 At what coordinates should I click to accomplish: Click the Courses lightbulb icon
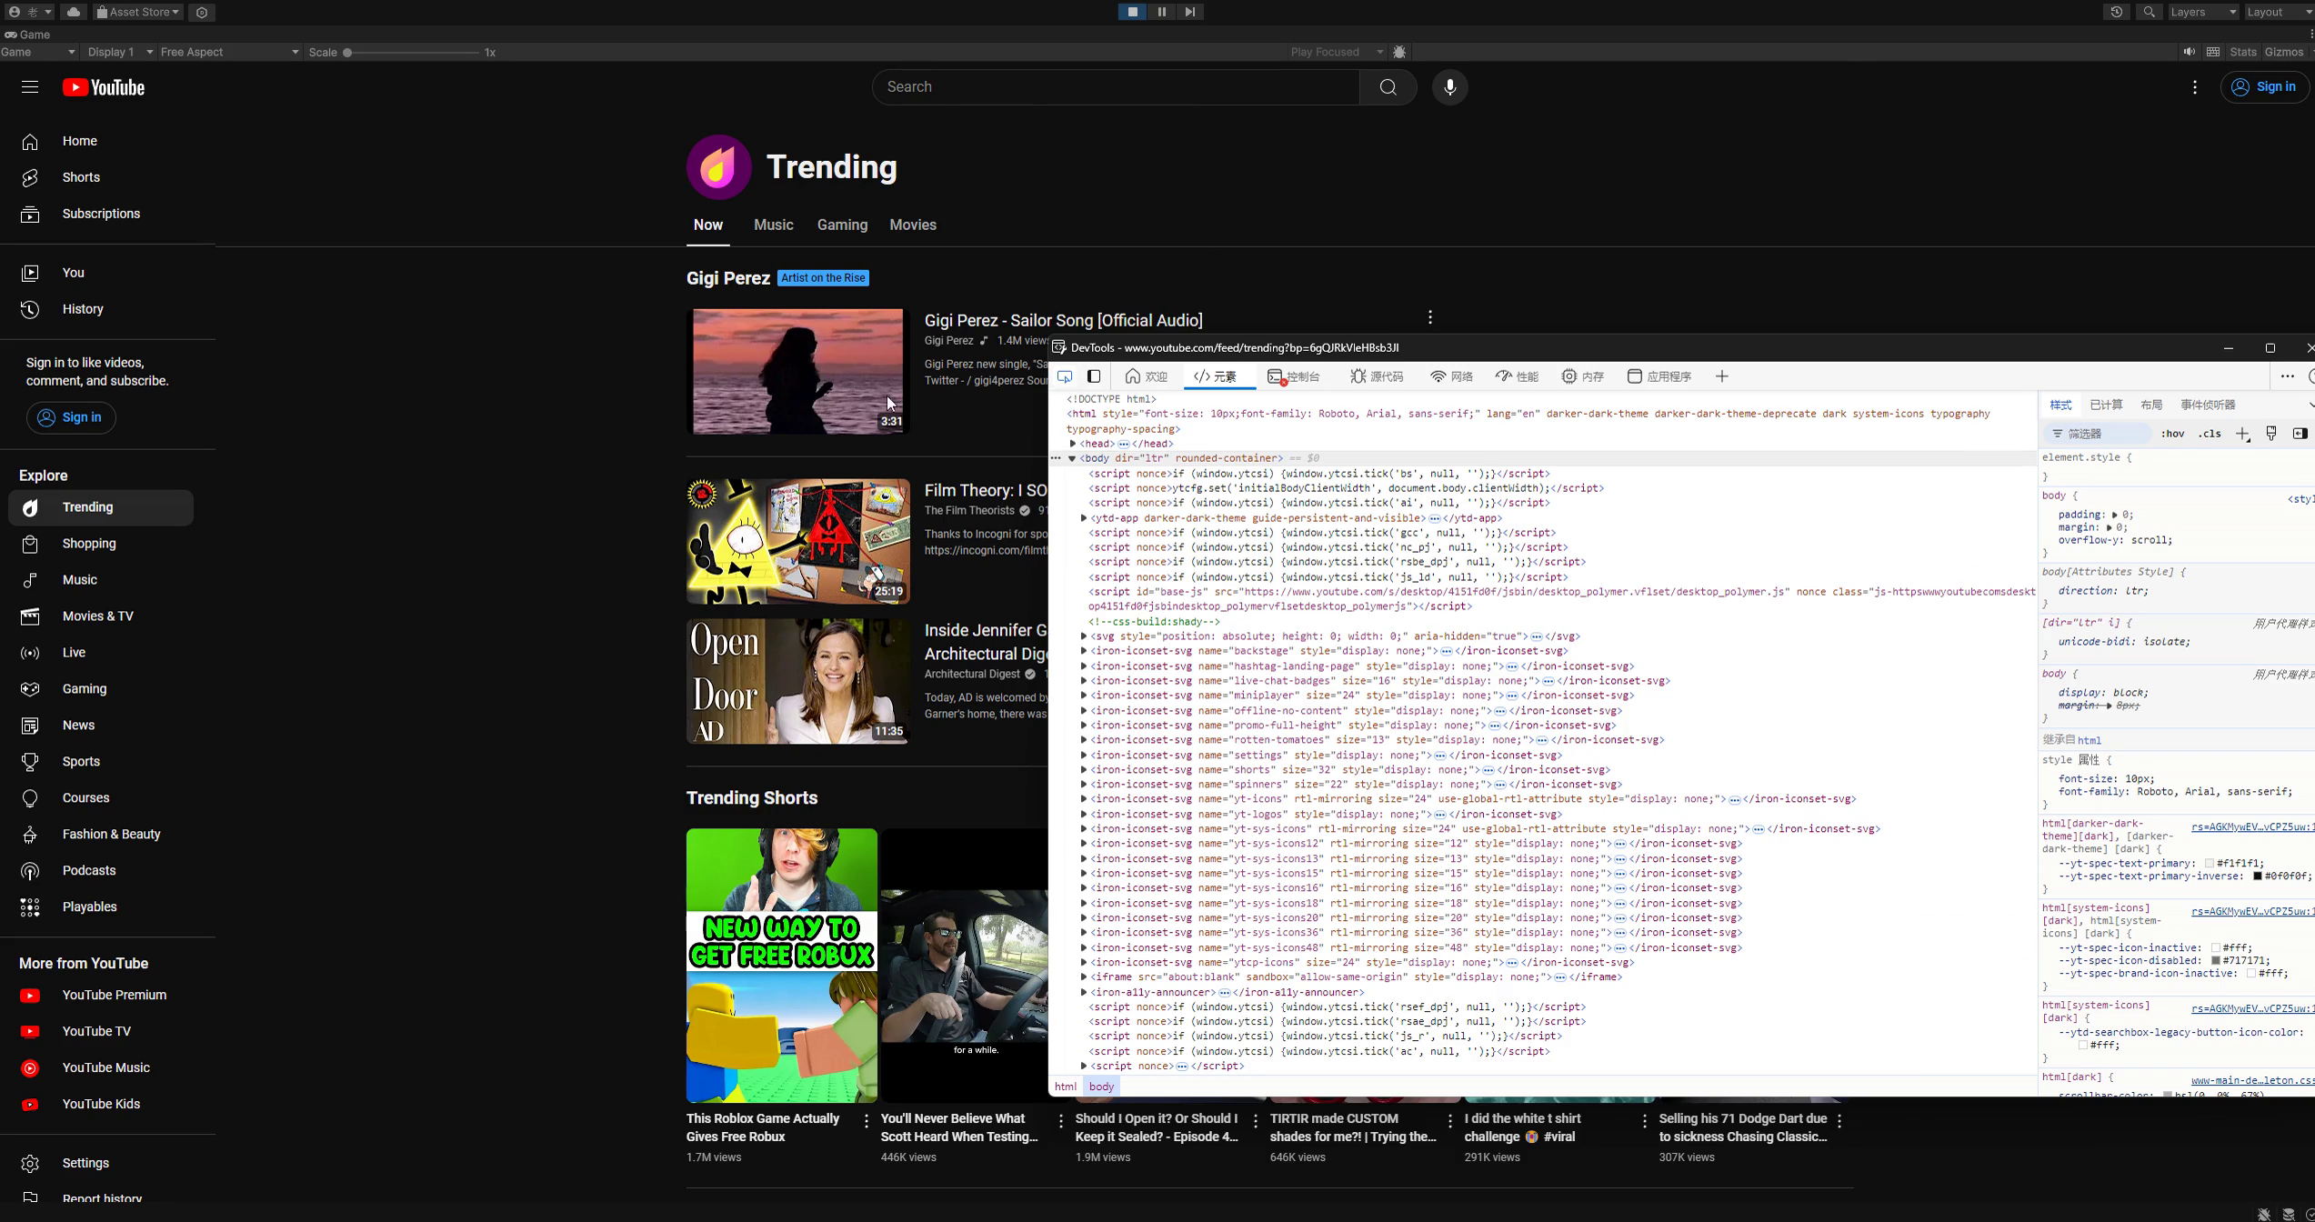coord(30,798)
